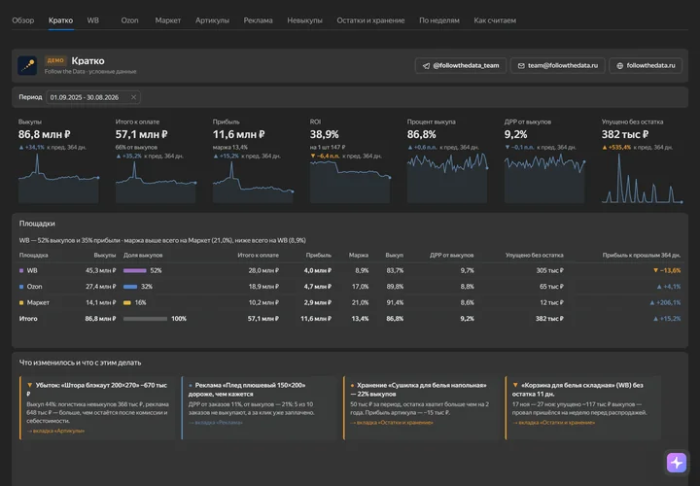Click the ДЕМО badge
The image size is (700, 486).
[55, 60]
